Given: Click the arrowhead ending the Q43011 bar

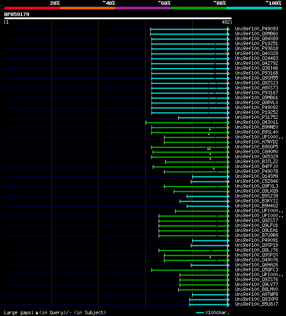Looking at the screenshot, I should (228, 122).
